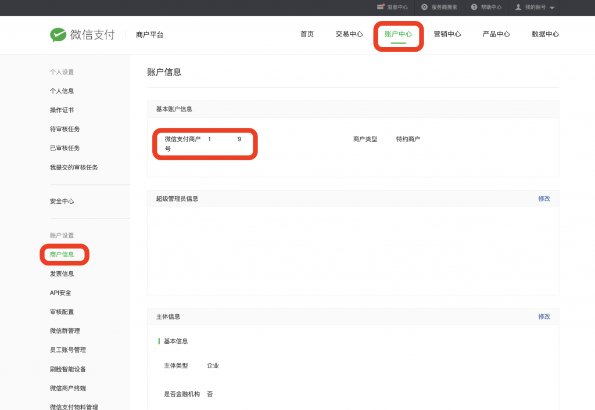Click 修改 next to 超级管理员信息
This screenshot has height=410, width=595.
544,198
